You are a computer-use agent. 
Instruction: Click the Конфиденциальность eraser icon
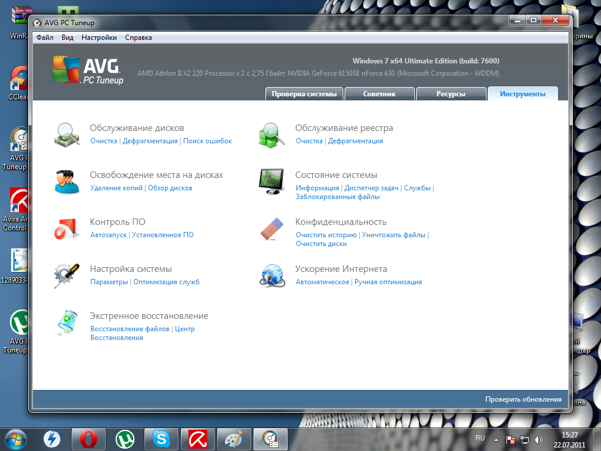click(272, 229)
